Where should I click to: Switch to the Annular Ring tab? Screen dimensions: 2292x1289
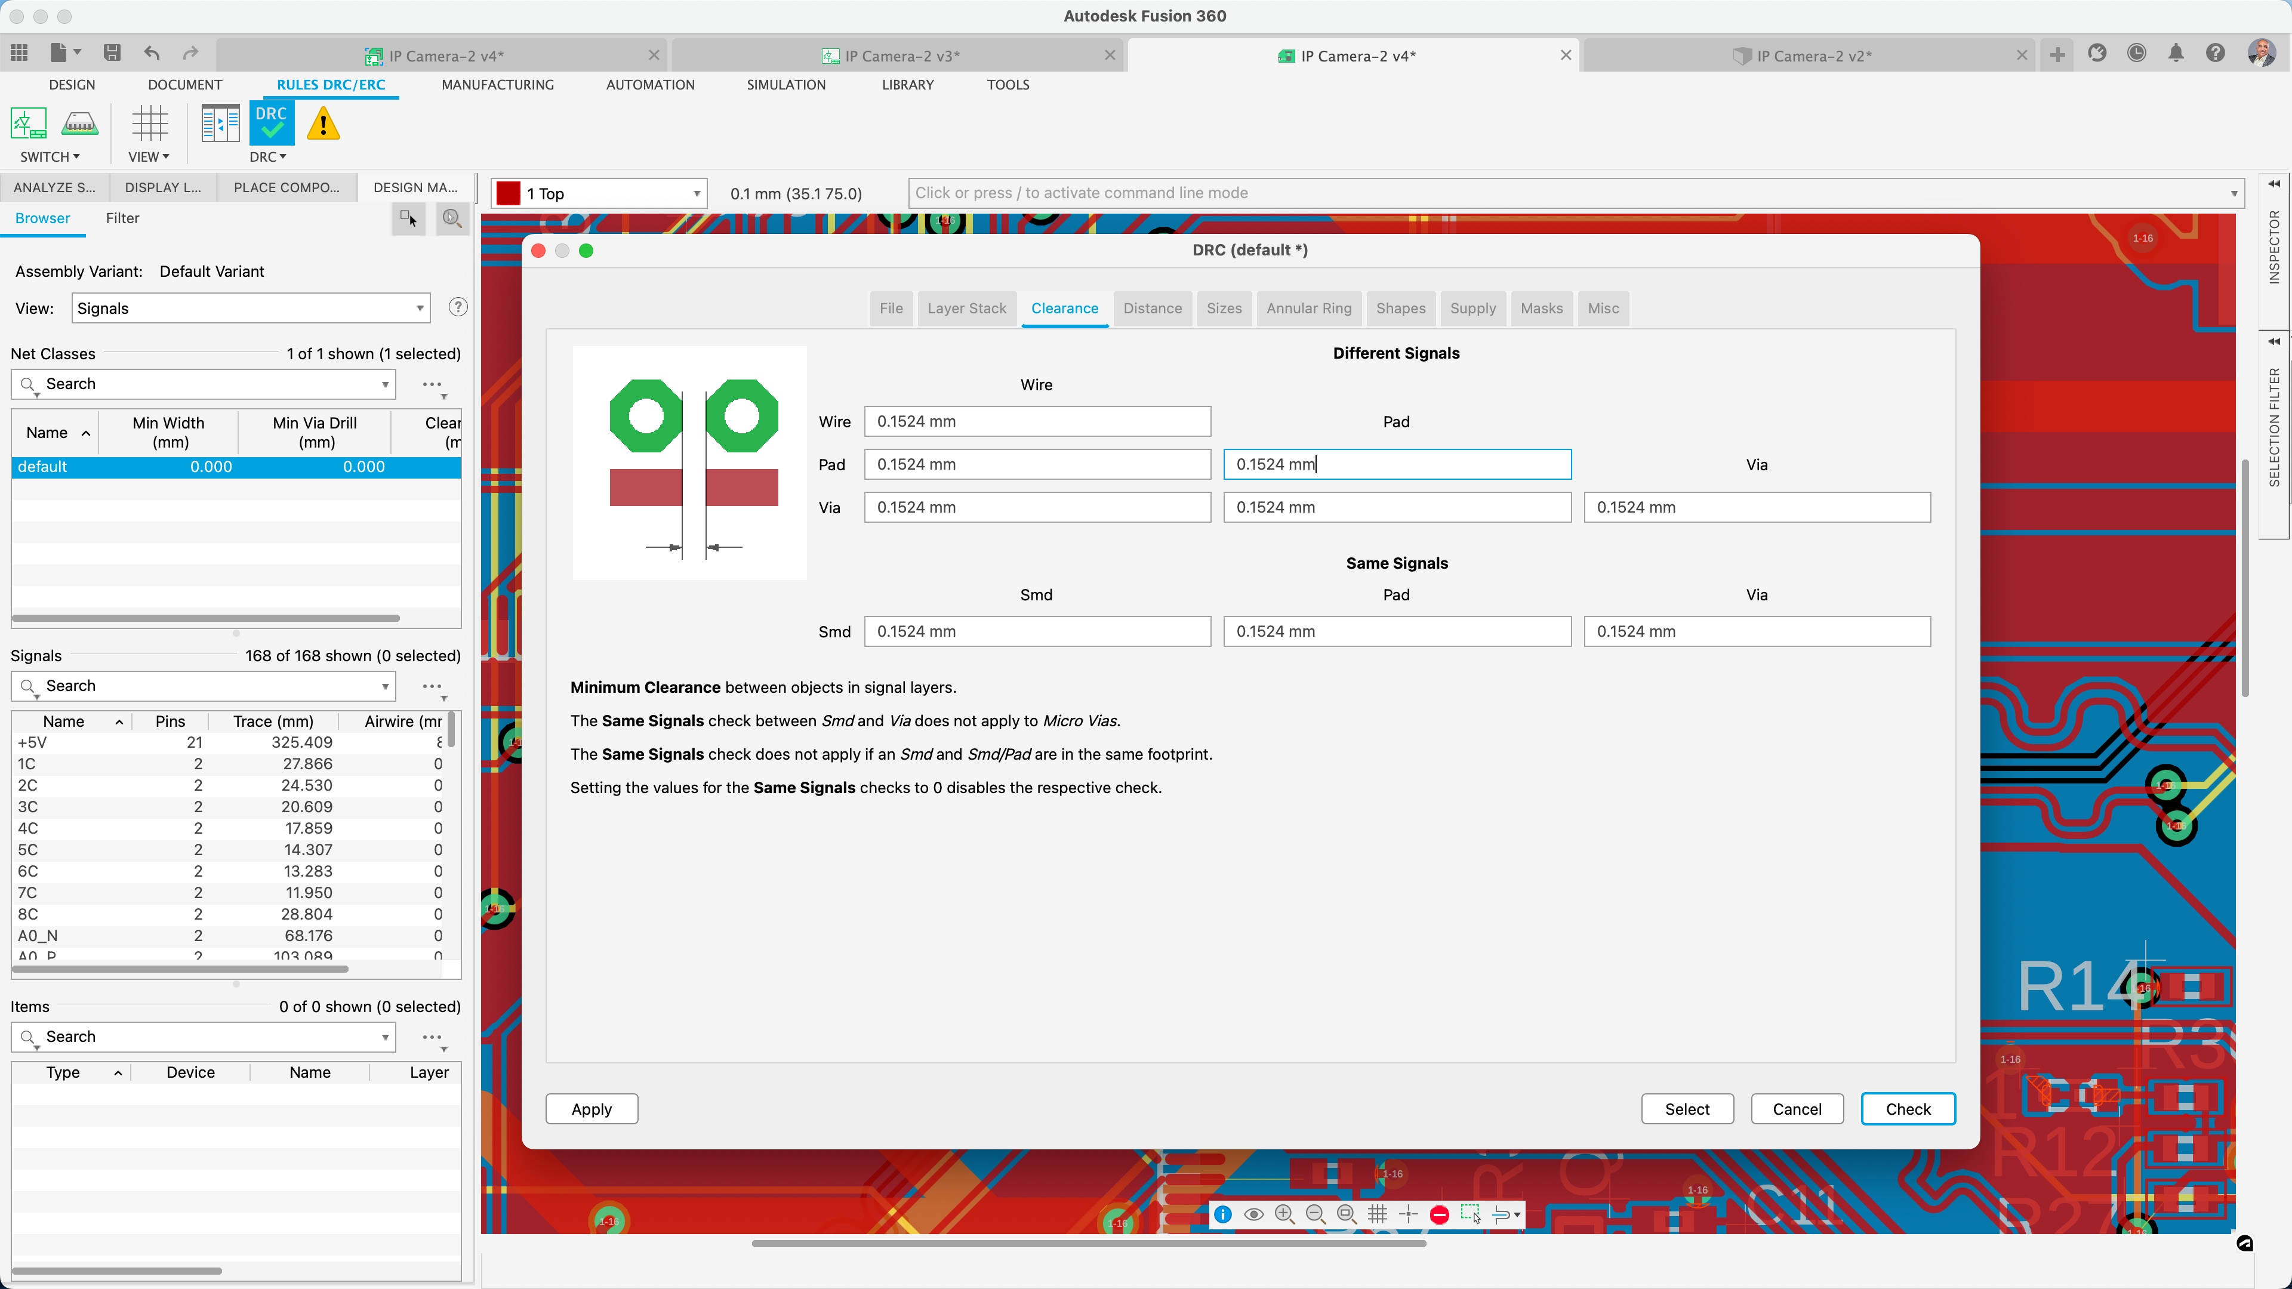1308,308
